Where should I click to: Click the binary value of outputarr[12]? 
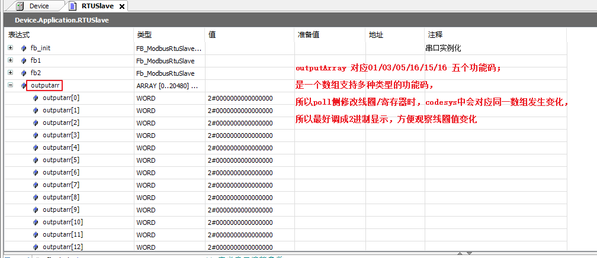[x=240, y=247]
